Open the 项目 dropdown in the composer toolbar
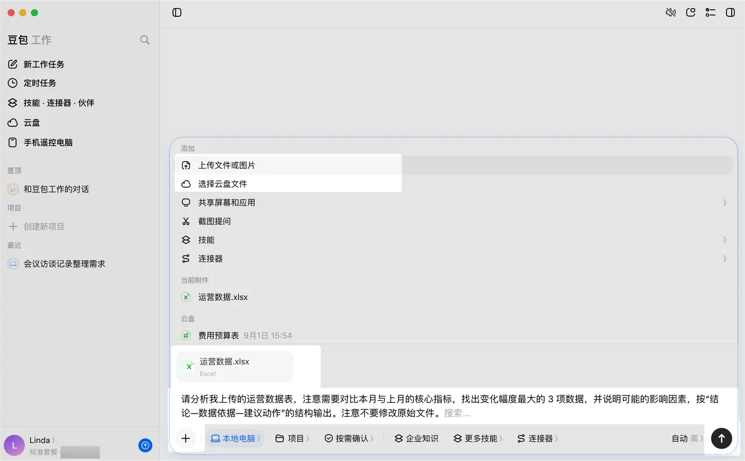 click(x=292, y=438)
